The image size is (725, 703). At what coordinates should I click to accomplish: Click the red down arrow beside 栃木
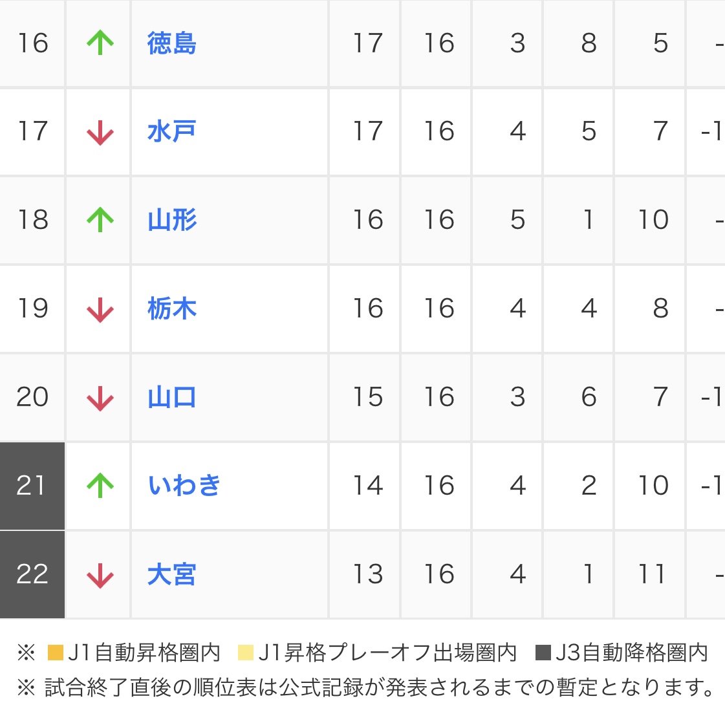click(100, 309)
